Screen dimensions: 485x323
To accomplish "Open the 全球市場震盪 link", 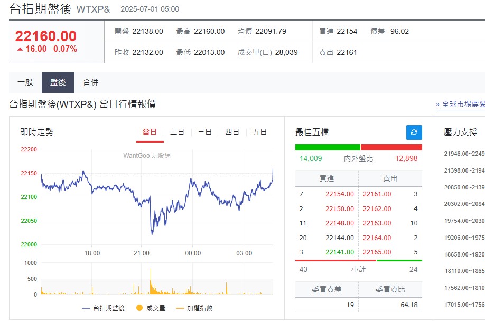I will click(x=460, y=104).
